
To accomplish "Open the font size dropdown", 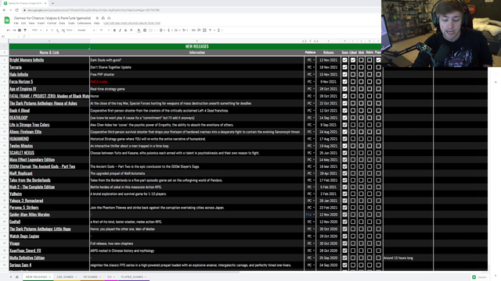I will pyautogui.click(x=104, y=30).
